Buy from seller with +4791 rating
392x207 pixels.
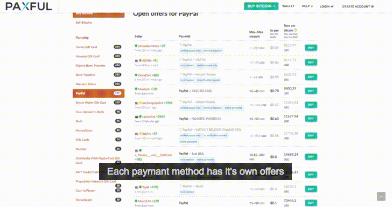pos(311,189)
